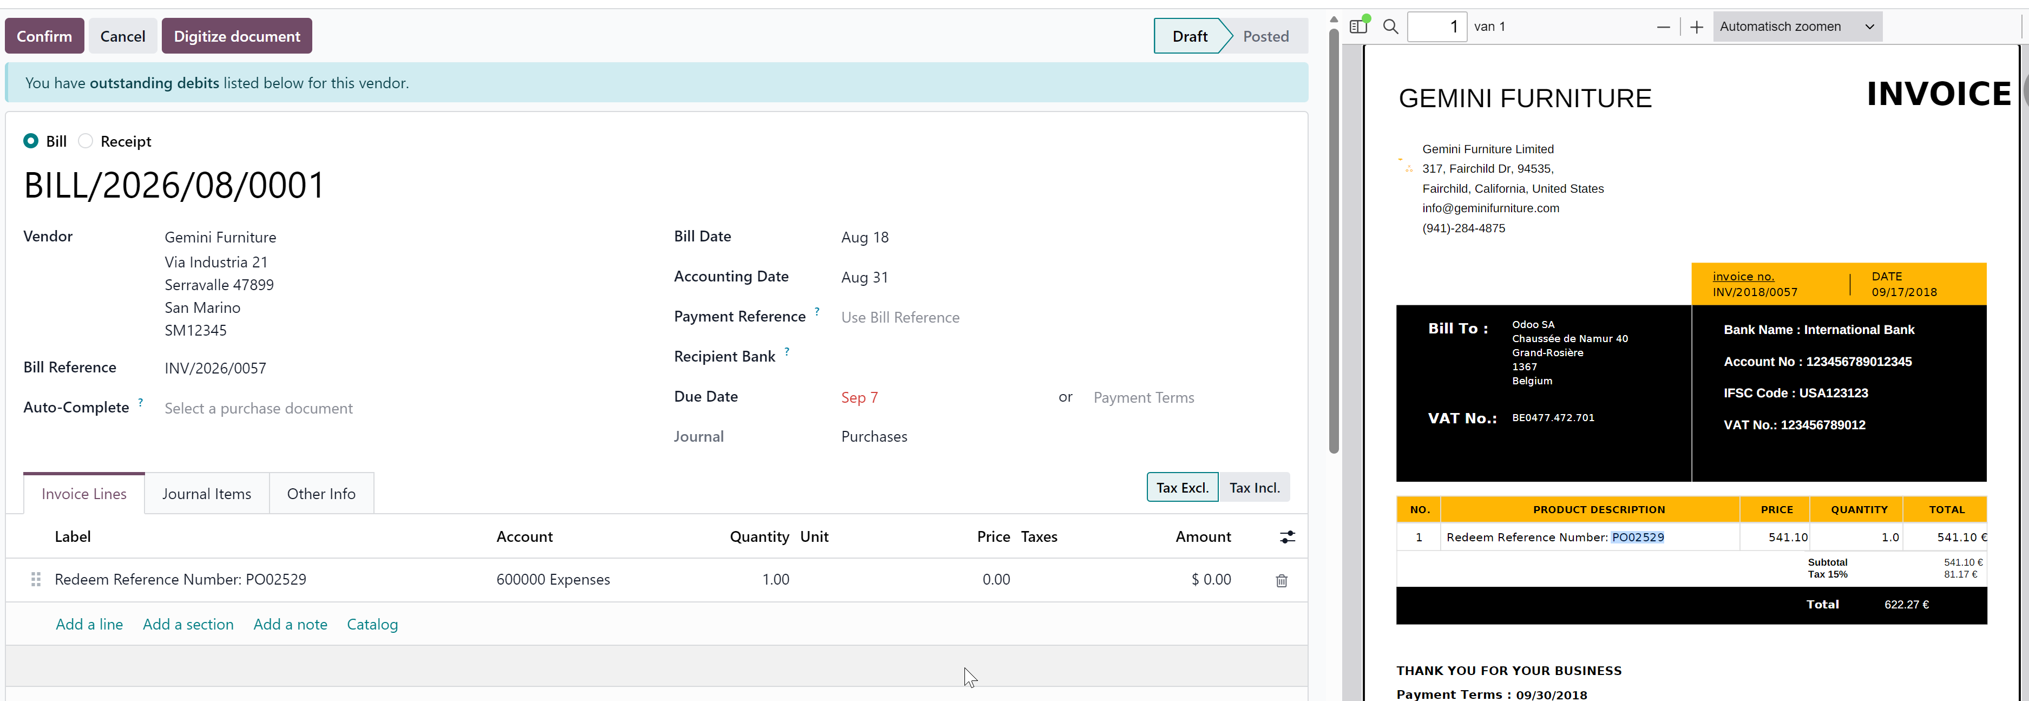Switch to Tax Incl. display
The height and width of the screenshot is (701, 2029).
(x=1255, y=488)
